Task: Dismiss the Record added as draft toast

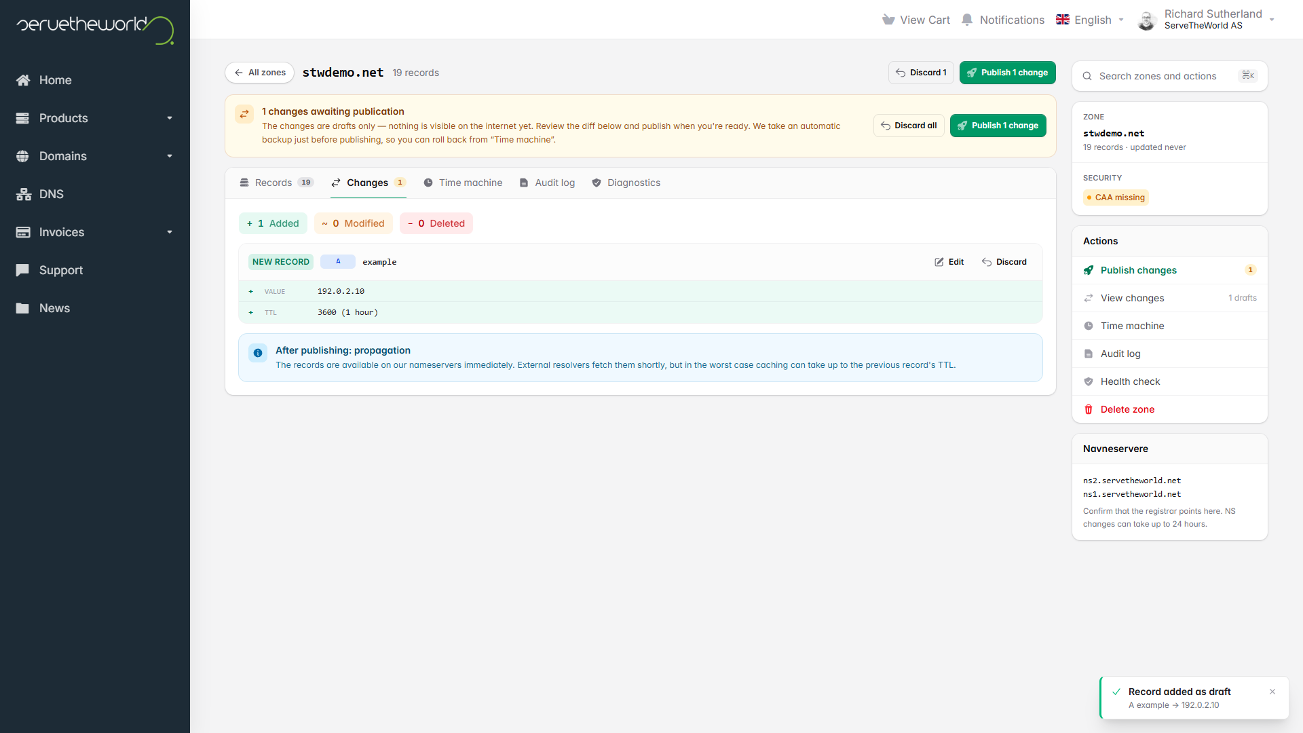Action: point(1272,692)
